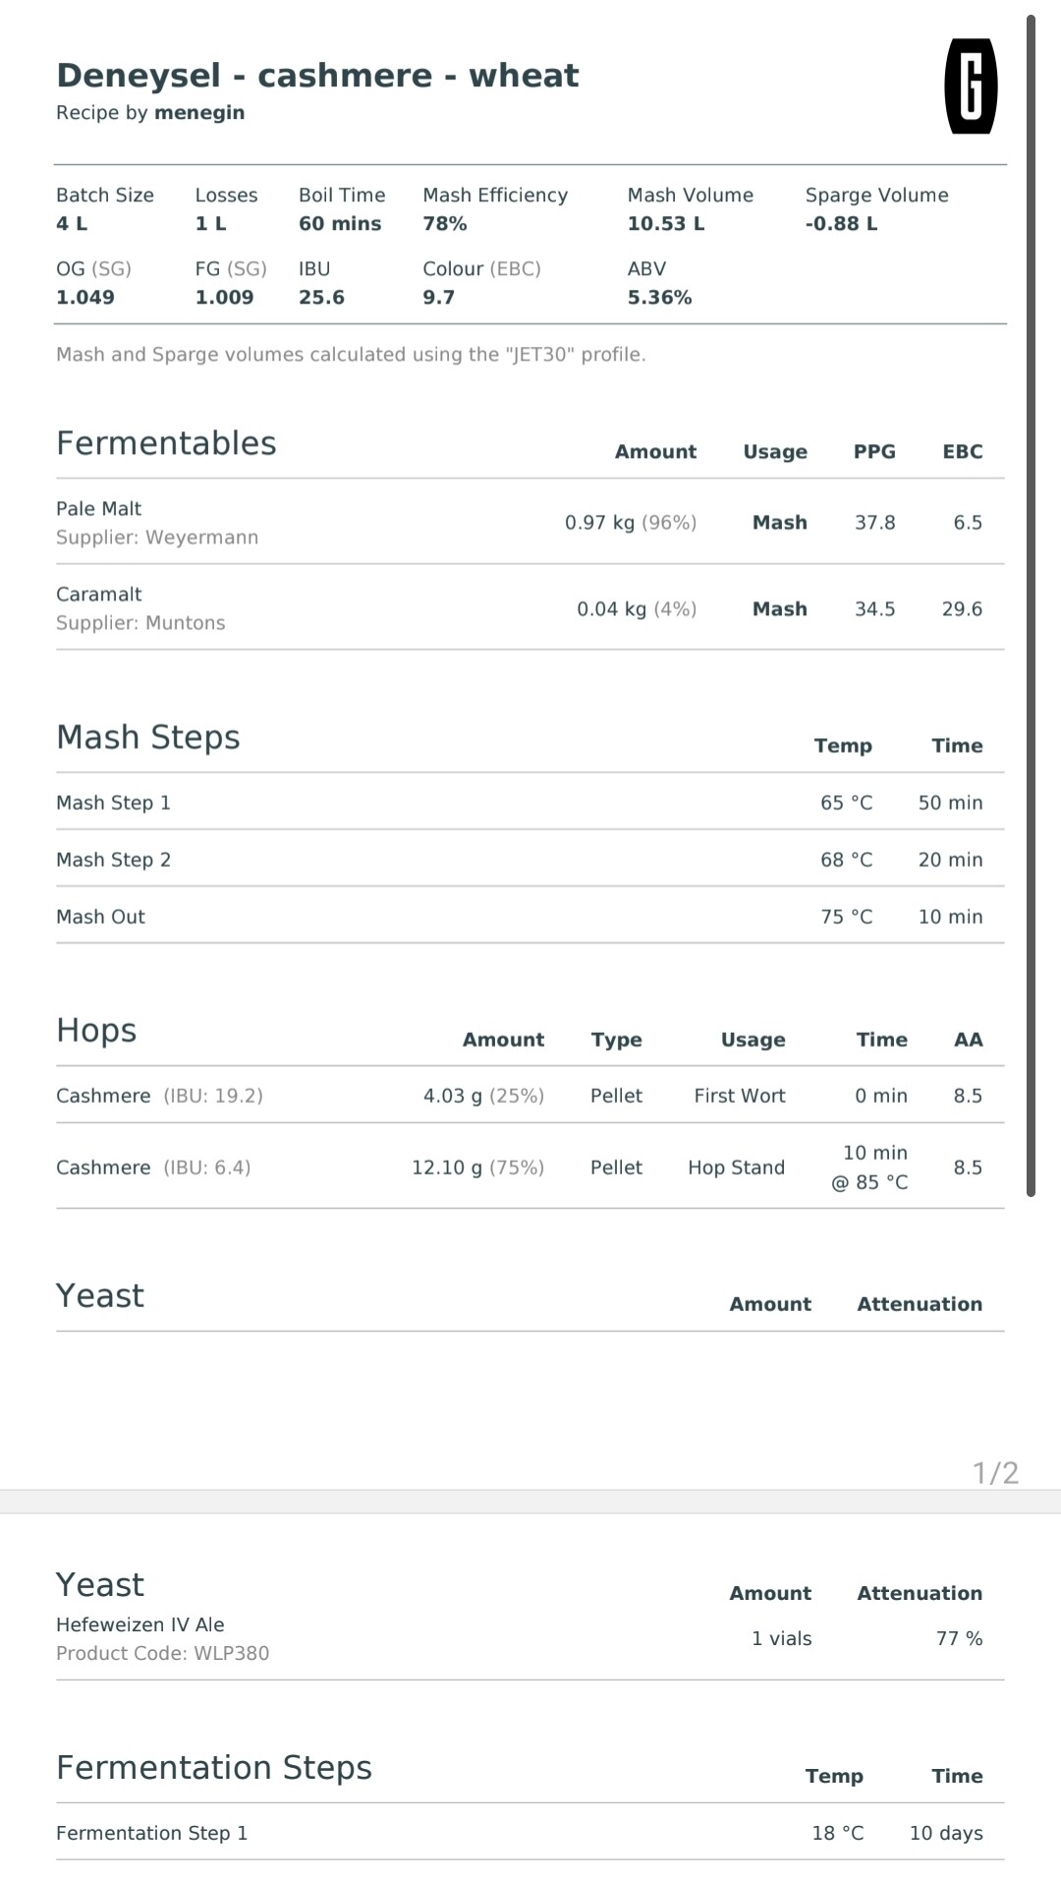Click the Grainfather logo icon
The height and width of the screenshot is (1879, 1061).
point(971,86)
